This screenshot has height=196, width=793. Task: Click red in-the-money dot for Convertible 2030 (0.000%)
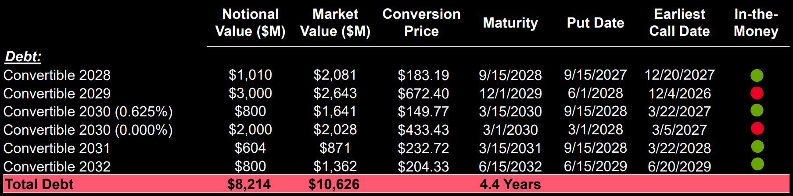tap(757, 129)
